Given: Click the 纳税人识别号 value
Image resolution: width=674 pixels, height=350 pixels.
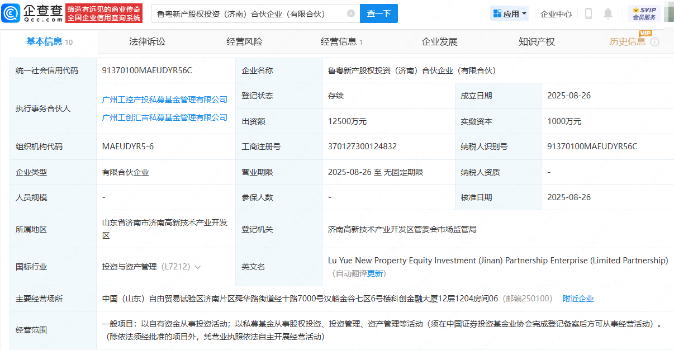Looking at the screenshot, I should 592,146.
